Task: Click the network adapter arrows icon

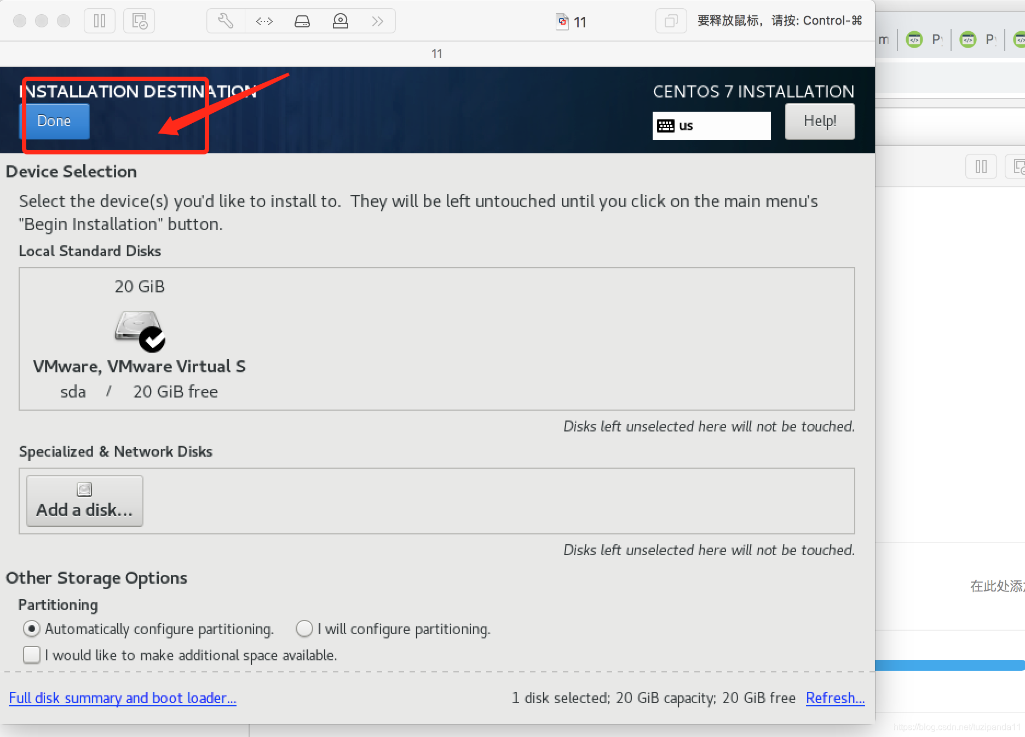Action: click(264, 21)
